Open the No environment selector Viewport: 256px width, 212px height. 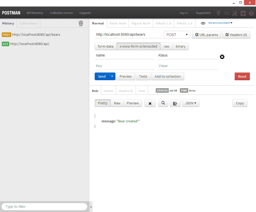[x=220, y=23]
